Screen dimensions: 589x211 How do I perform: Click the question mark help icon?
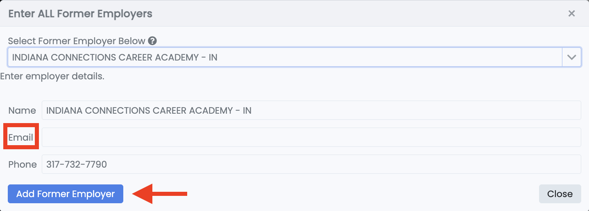pos(153,41)
